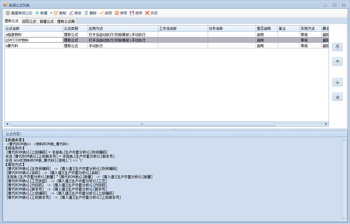Click the 修改 pencil icon
350x224 pixels.
pos(71,13)
